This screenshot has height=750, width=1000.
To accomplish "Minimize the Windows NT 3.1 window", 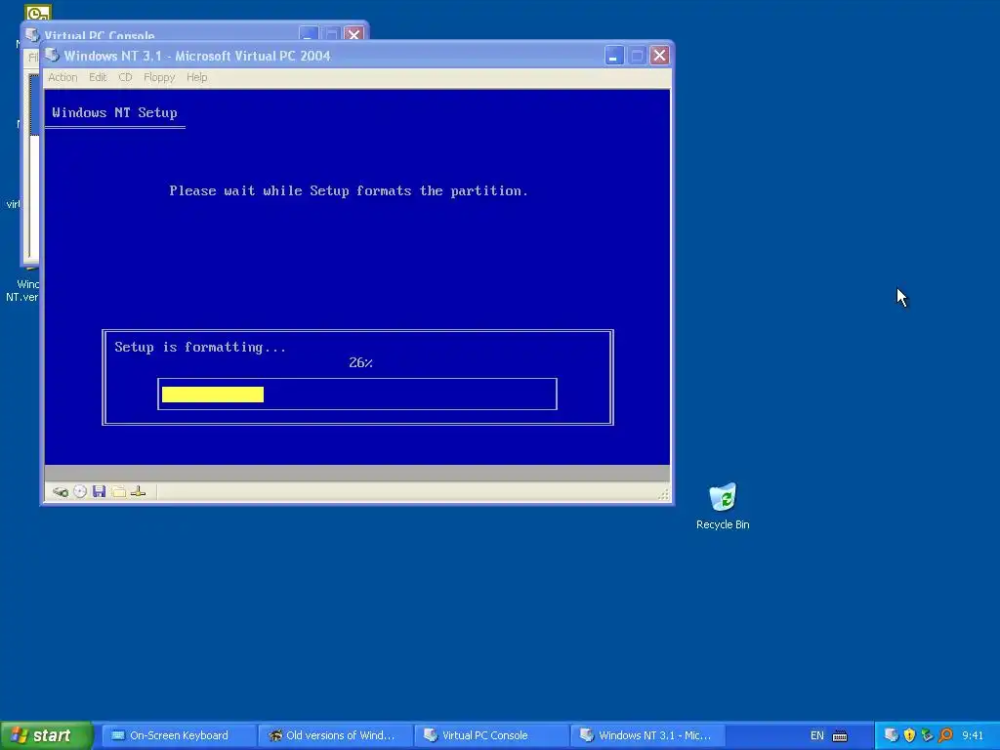I will [x=613, y=56].
